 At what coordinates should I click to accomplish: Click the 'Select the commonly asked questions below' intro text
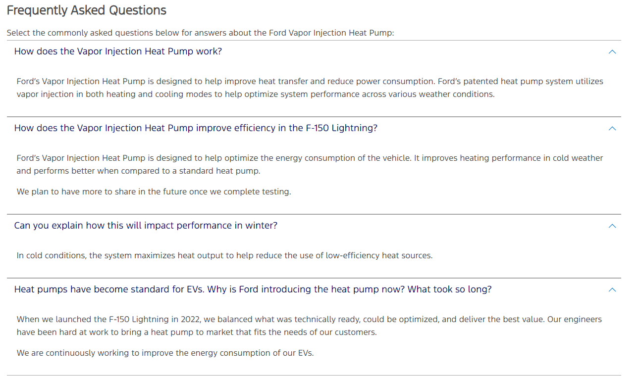coord(200,33)
